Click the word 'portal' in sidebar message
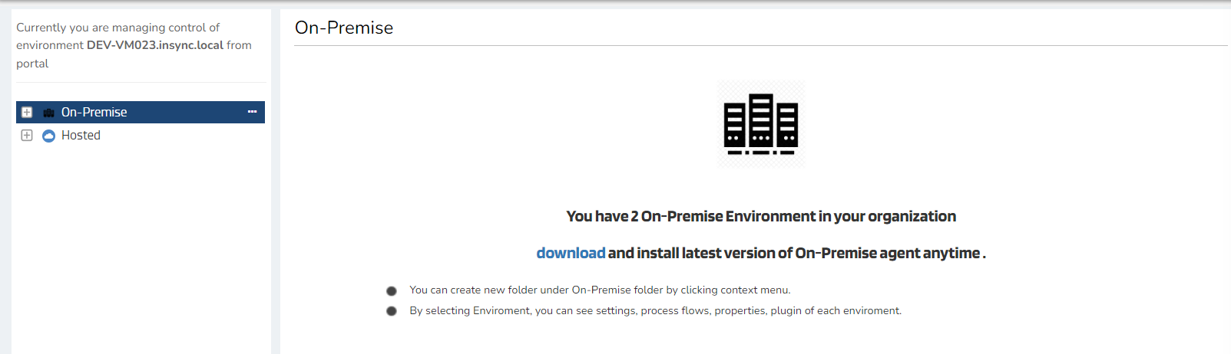This screenshot has width=1231, height=354. [32, 64]
